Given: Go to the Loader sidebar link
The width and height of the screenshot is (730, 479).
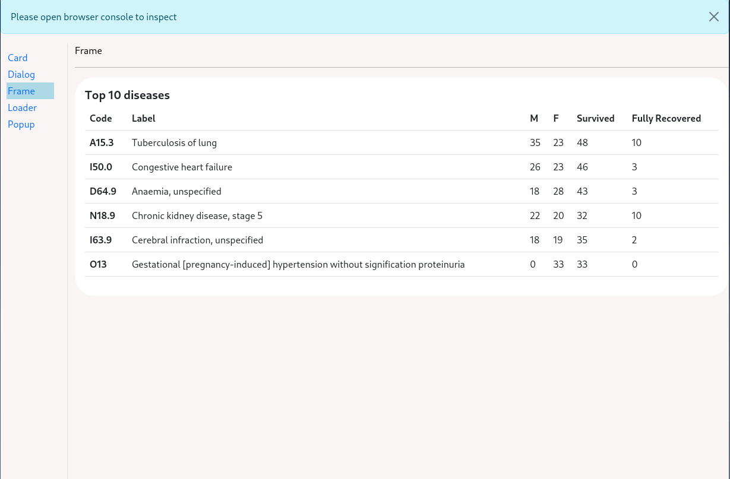Looking at the screenshot, I should pyautogui.click(x=23, y=107).
